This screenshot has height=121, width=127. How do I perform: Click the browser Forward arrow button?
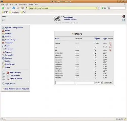pos(8,8)
